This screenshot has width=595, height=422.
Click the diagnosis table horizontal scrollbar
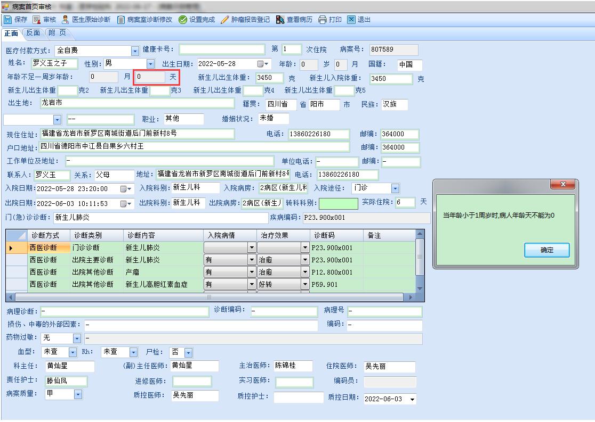209,297
